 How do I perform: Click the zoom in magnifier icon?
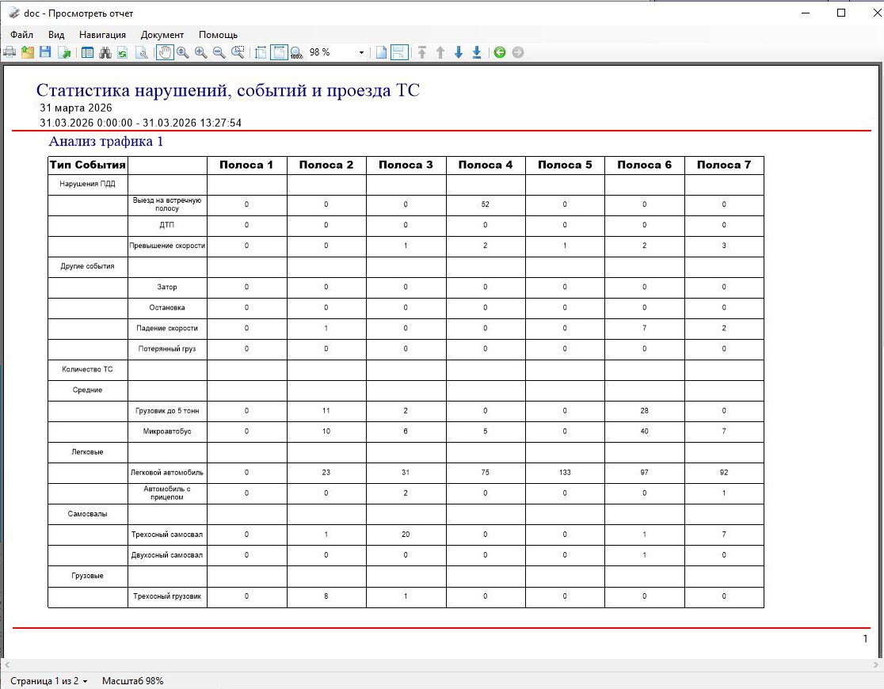[200, 52]
